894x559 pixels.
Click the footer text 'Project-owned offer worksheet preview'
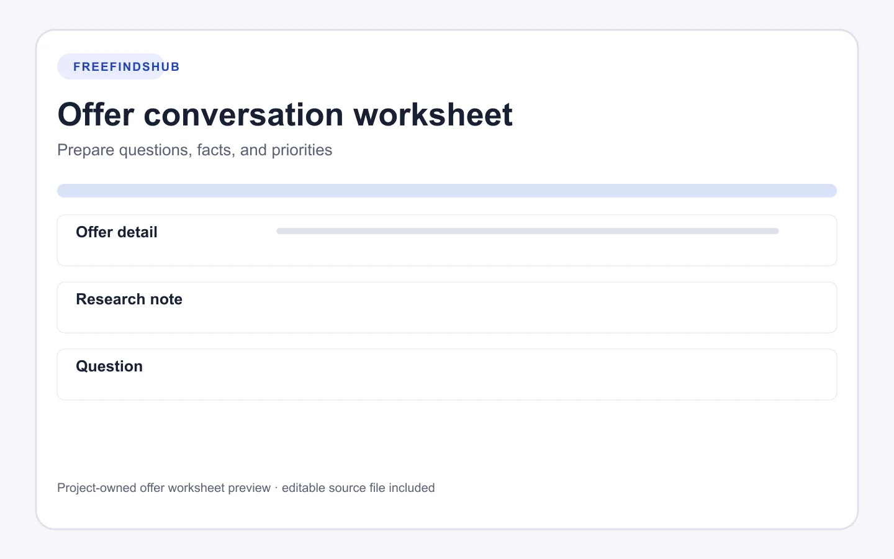(164, 488)
